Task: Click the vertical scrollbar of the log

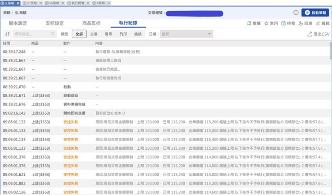Action: tap(330, 51)
